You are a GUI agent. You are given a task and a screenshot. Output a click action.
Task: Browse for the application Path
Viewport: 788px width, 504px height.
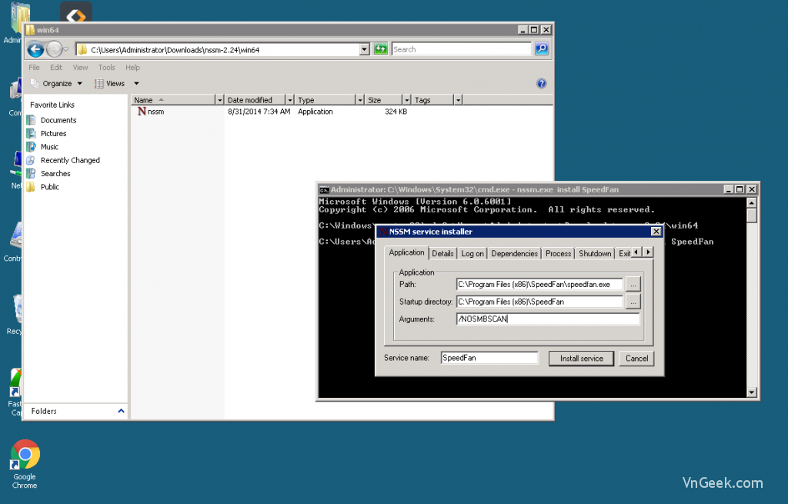(633, 285)
